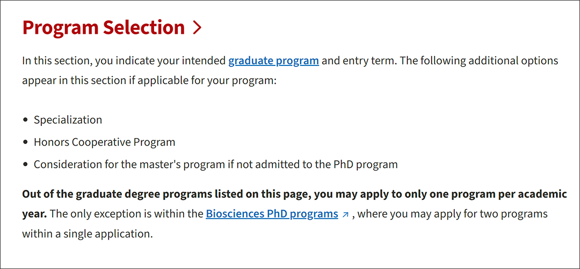Click the bold word 'year.'
This screenshot has width=580, height=269.
34,214
